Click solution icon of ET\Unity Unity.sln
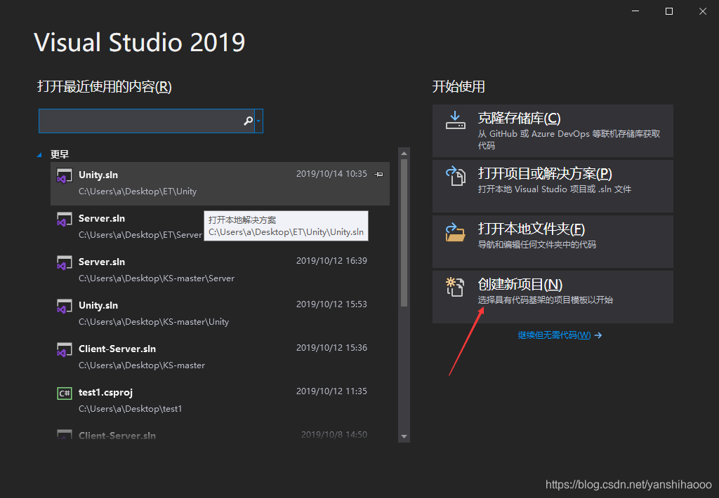This screenshot has height=498, width=719. point(64,176)
